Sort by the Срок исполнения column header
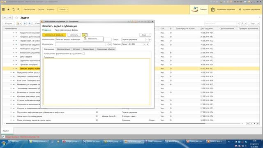Screen dimensions: 263x148 tap(227, 29)
